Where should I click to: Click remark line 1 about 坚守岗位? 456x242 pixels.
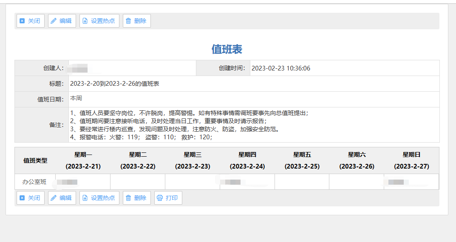(189, 113)
